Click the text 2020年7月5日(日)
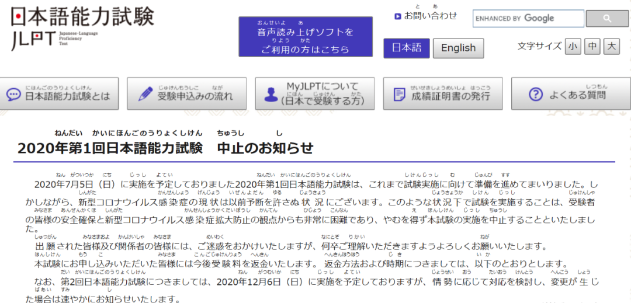 (x=76, y=184)
